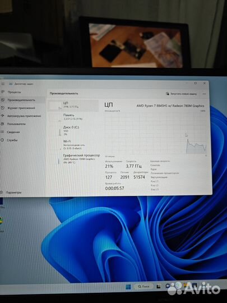Select the Память performance entry
The image size is (227, 303).
point(73,117)
